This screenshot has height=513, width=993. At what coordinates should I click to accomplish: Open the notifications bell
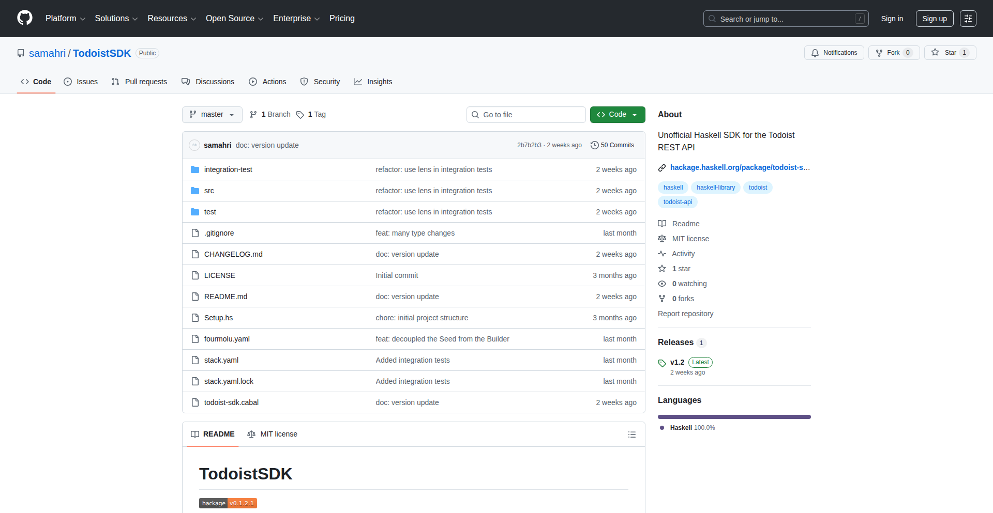(815, 52)
